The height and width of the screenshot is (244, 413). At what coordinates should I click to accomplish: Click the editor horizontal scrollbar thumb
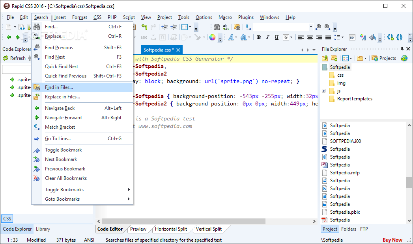(183, 221)
